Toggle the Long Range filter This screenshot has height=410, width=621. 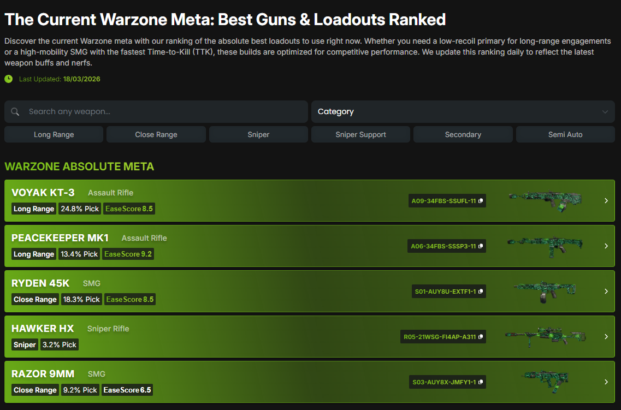point(54,134)
